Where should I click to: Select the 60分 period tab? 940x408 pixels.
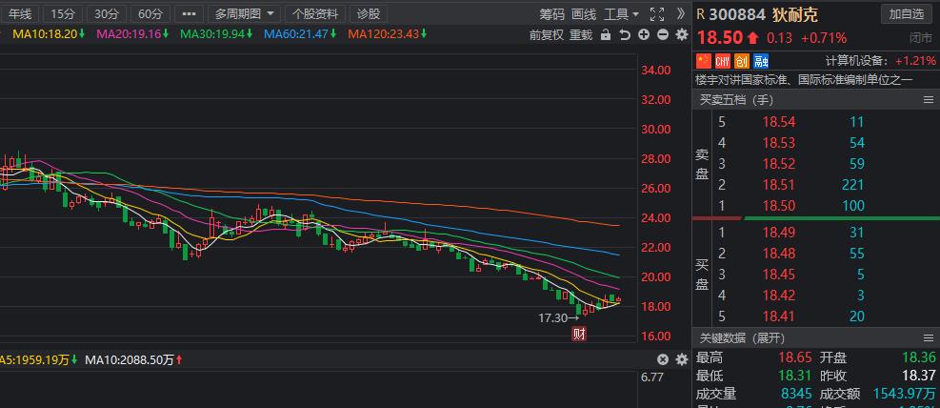pyautogui.click(x=150, y=13)
